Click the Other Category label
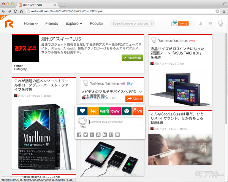 21,67
